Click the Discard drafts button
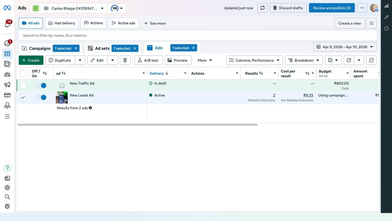 [288, 8]
